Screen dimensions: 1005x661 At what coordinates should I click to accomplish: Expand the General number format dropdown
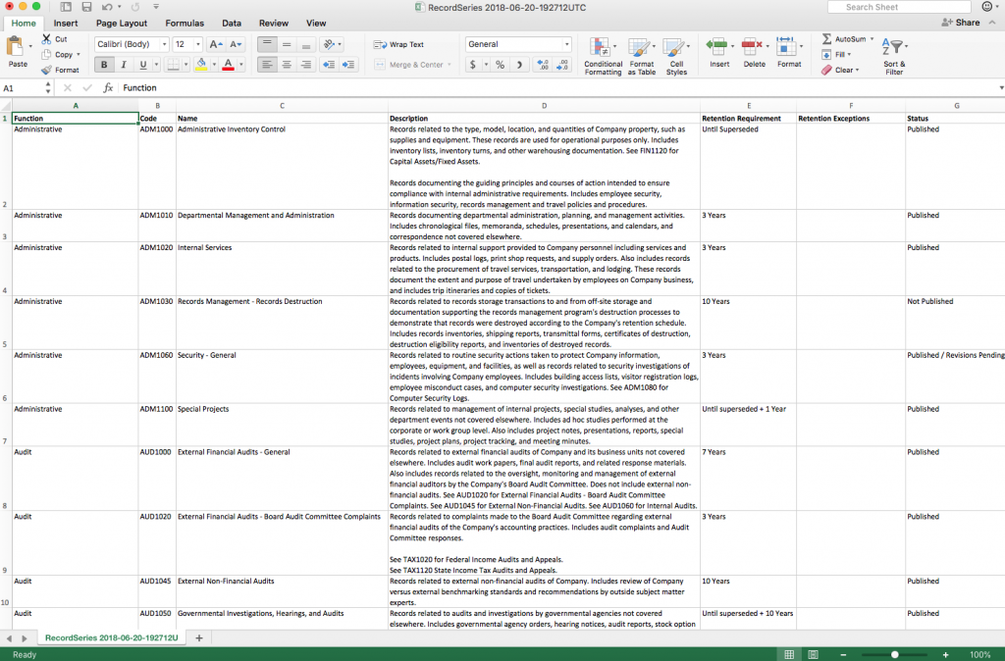click(566, 44)
